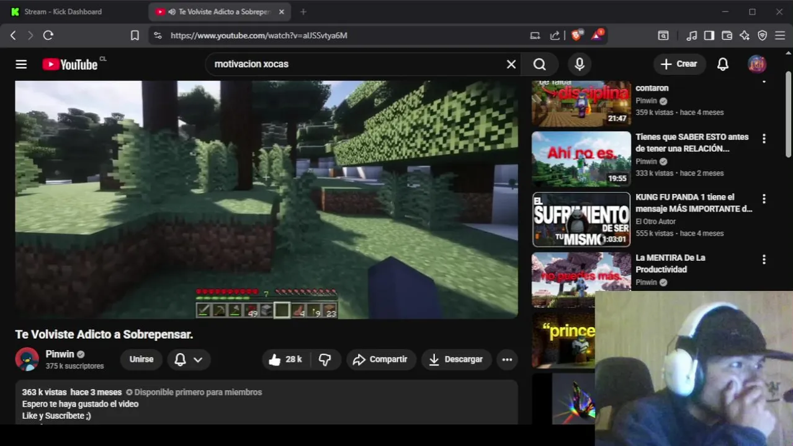Click the Crear create button
The height and width of the screenshot is (446, 793).
679,64
